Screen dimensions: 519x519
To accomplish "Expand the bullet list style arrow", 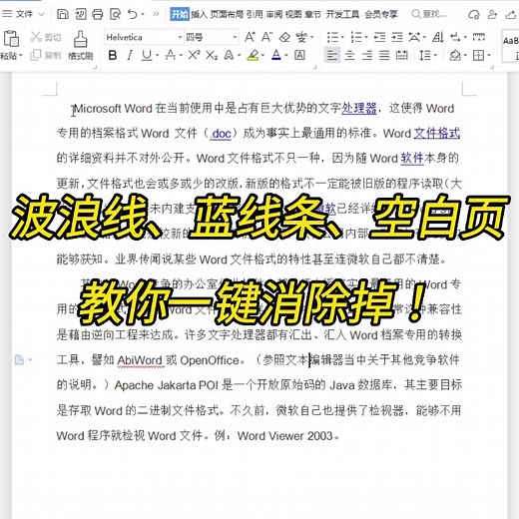I will pos(342,37).
